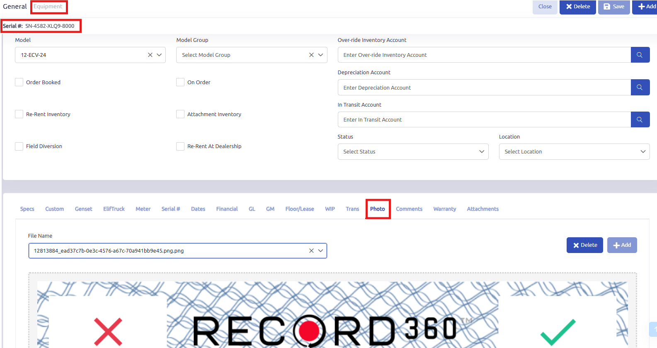Go to the Financial tab

click(227, 209)
